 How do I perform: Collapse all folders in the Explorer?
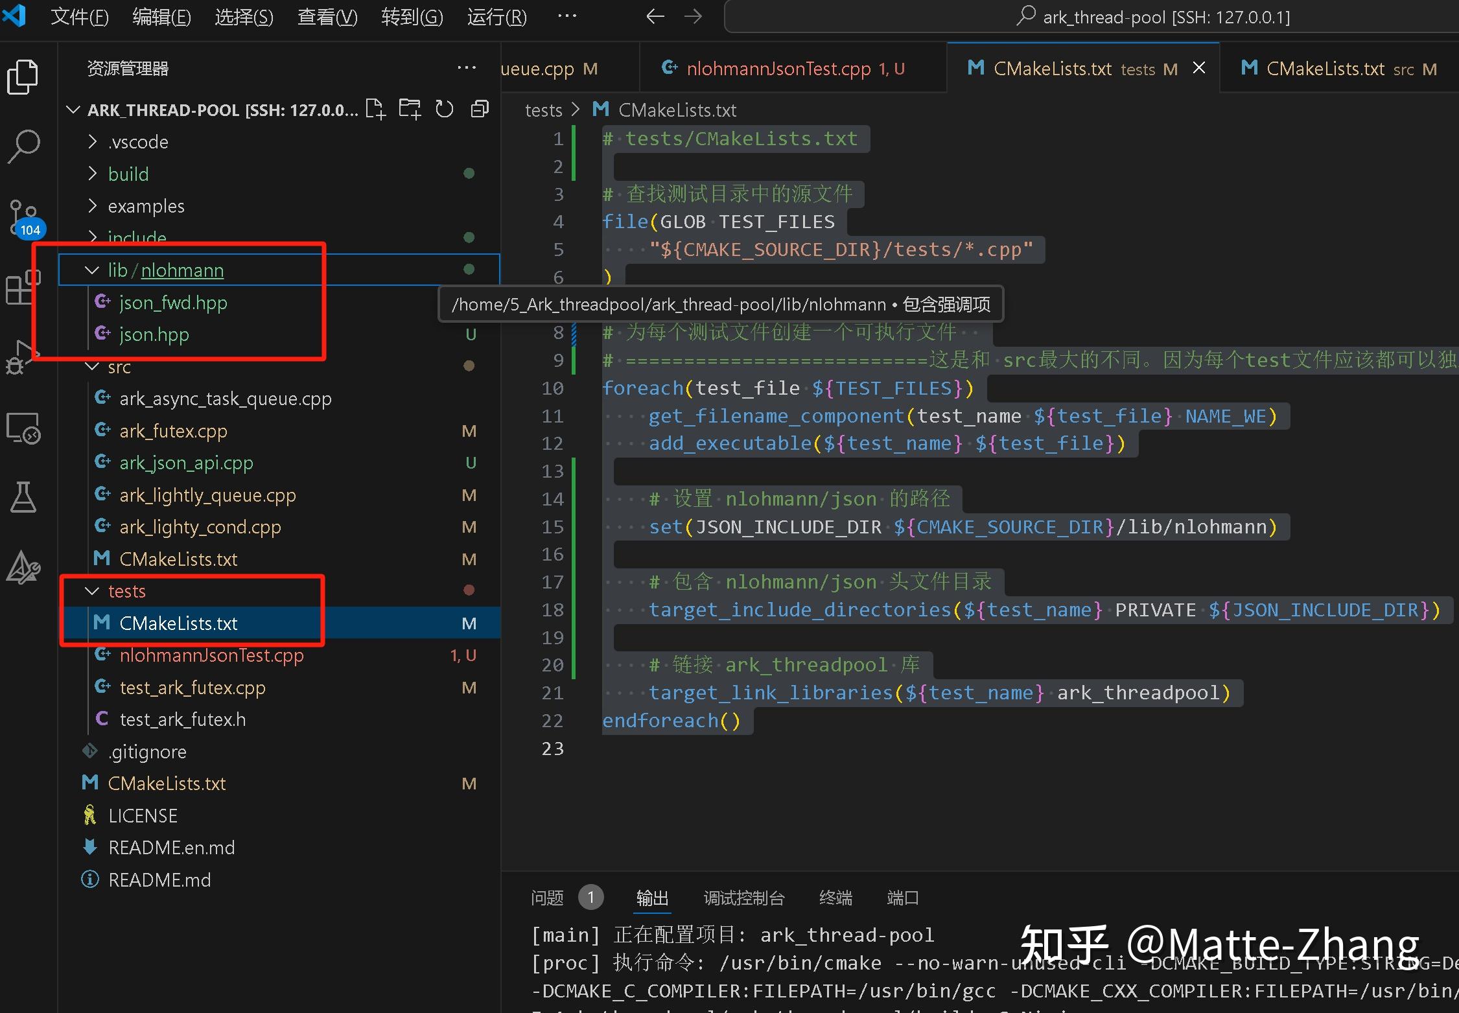coord(480,109)
